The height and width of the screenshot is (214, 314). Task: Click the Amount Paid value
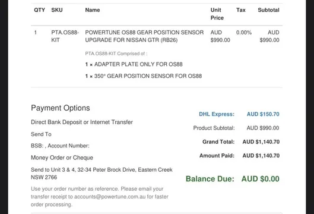(x=261, y=156)
